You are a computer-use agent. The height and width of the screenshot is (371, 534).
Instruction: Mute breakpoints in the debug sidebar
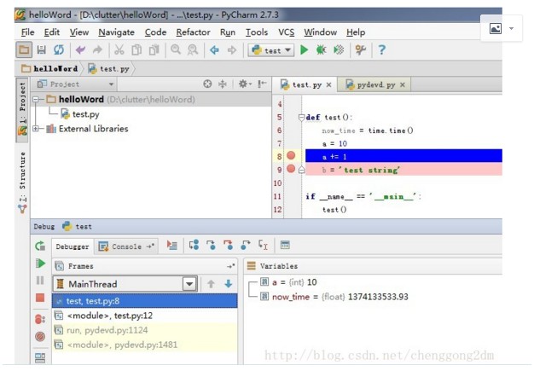coord(40,337)
